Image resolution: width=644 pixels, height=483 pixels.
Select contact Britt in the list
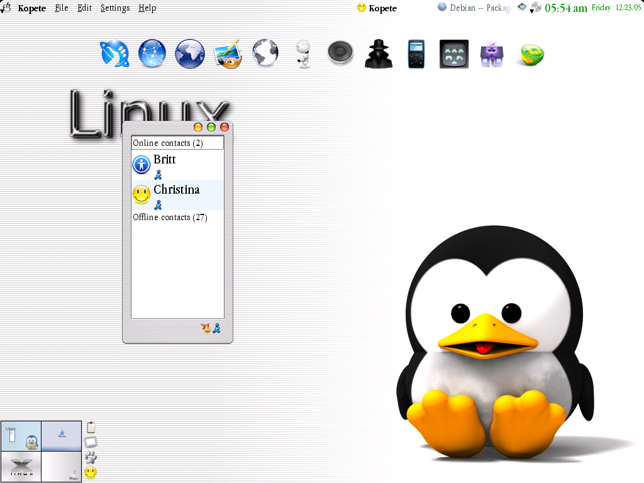[x=177, y=165]
